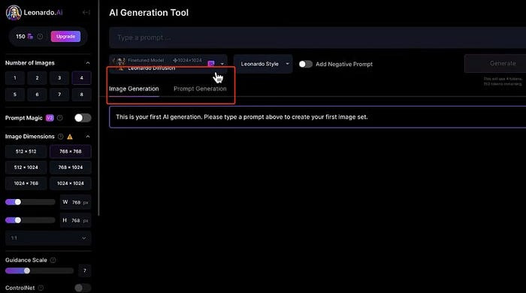Click the AI Generation Tool heading
Viewport: 526px width, 293px height.
[149, 13]
